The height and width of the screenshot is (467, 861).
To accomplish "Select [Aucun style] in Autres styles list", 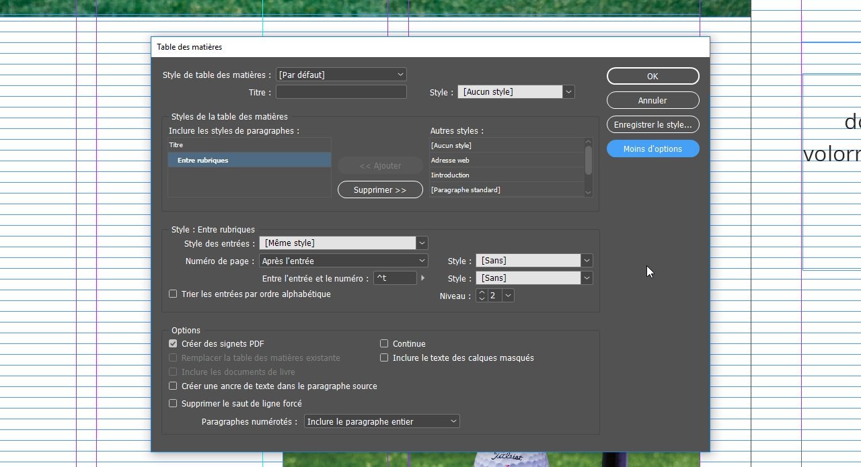I will click(507, 145).
